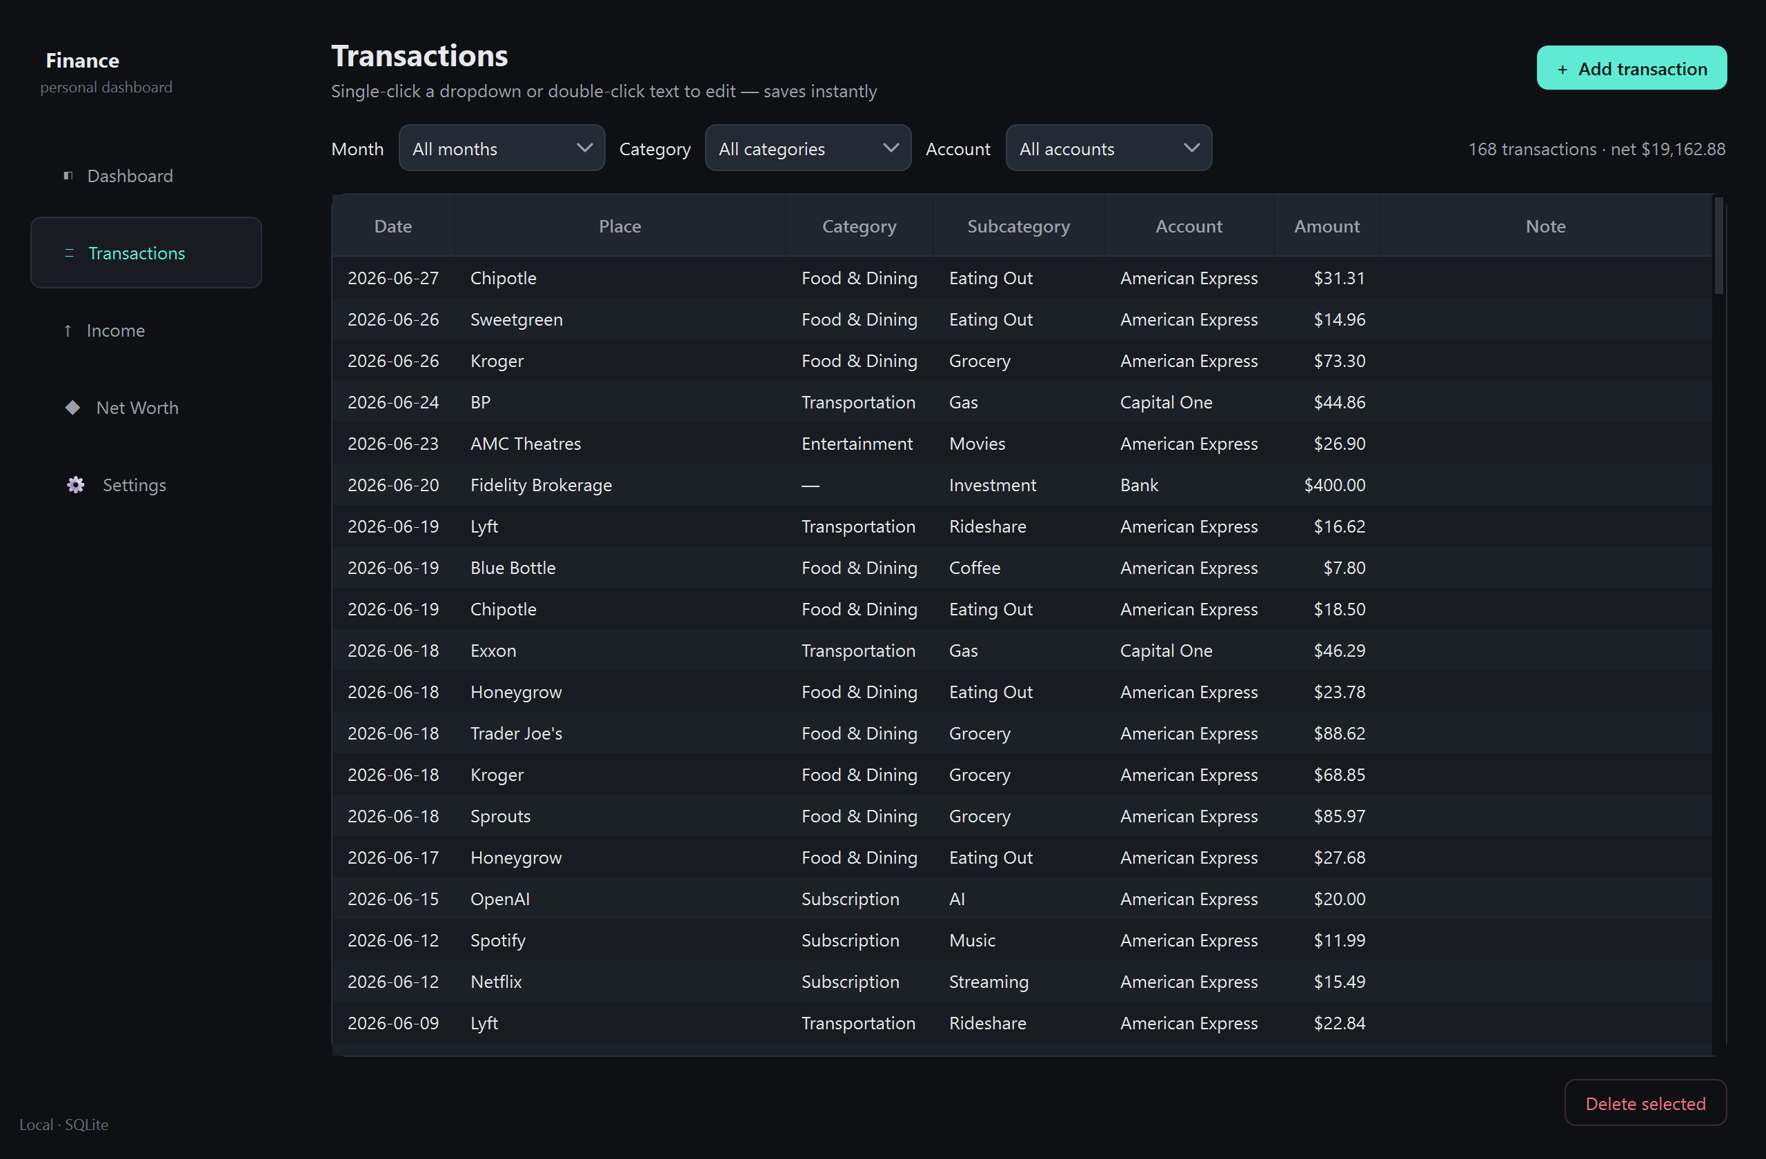Click the place Sweetgreen
The height and width of the screenshot is (1159, 1766).
coord(517,320)
